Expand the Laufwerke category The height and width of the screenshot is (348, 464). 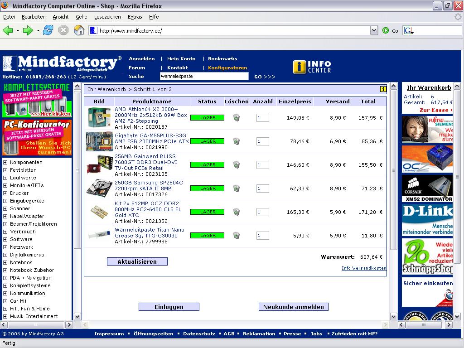5,178
